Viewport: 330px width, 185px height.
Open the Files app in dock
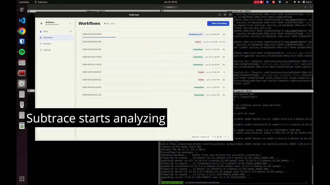[x=22, y=62]
